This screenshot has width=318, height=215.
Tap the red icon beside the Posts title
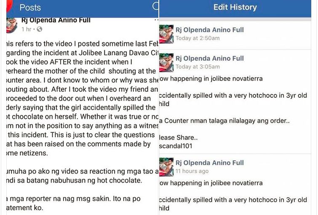coord(9,6)
